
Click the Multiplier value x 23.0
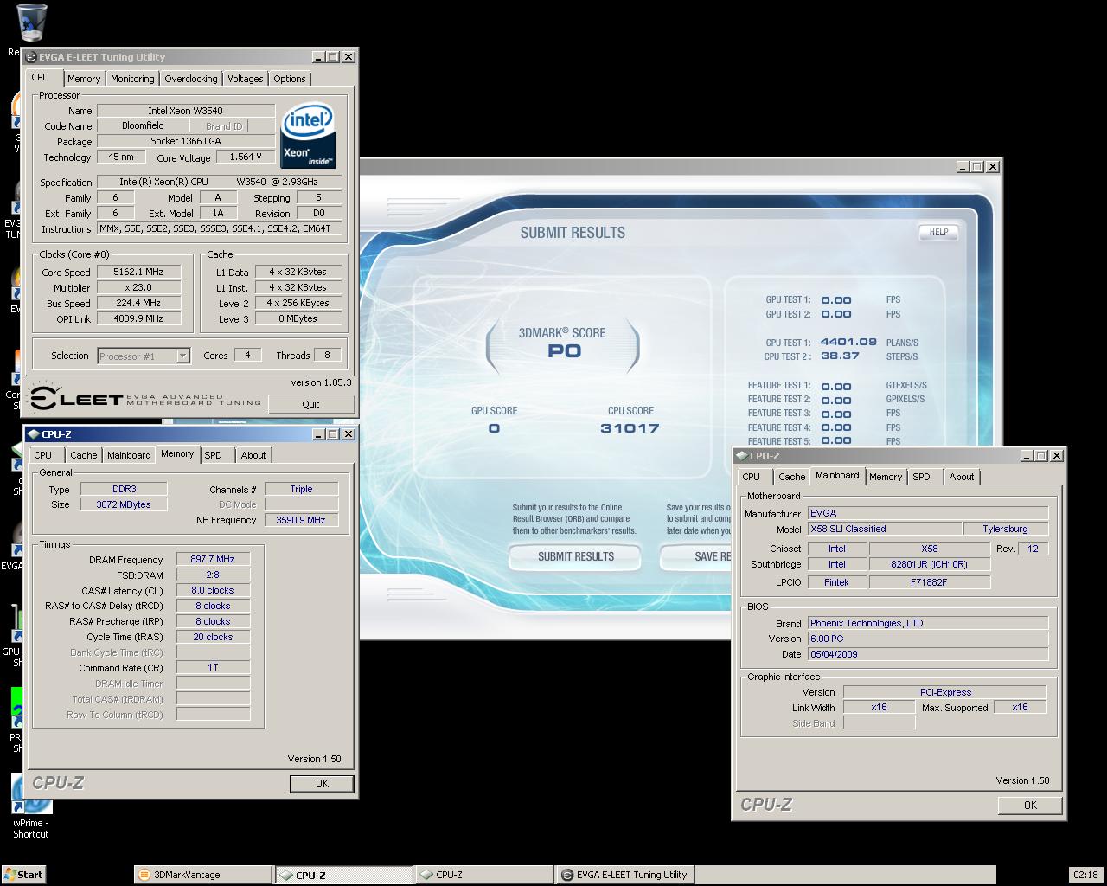pyautogui.click(x=138, y=287)
